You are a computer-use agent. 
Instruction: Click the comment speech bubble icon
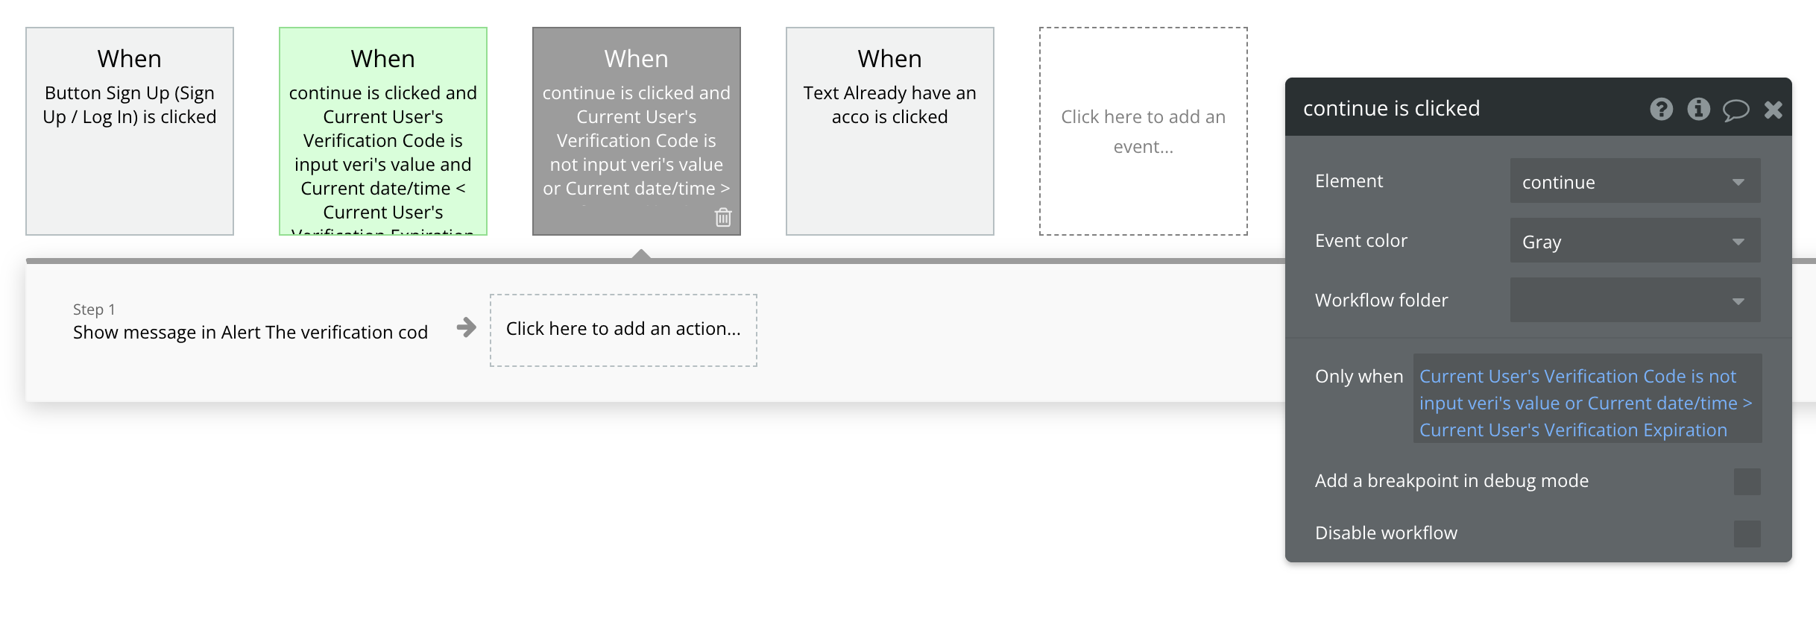click(1735, 110)
